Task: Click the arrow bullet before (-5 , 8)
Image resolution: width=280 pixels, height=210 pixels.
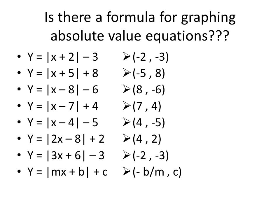Action: (127, 73)
